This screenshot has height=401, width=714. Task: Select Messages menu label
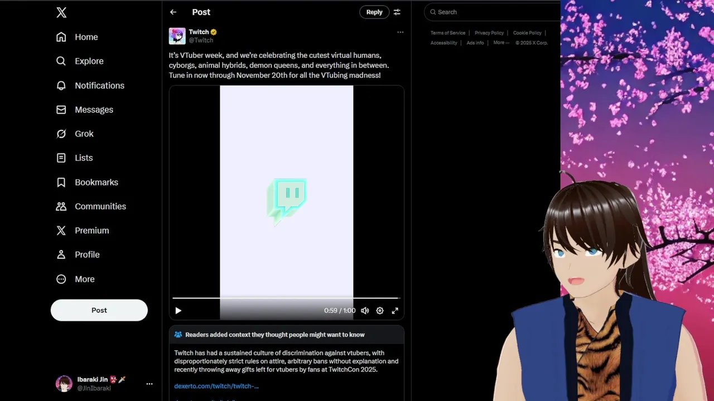(94, 110)
